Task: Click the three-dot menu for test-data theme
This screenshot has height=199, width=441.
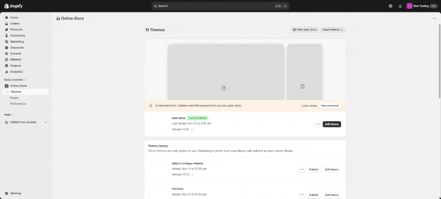Action: tap(318, 124)
